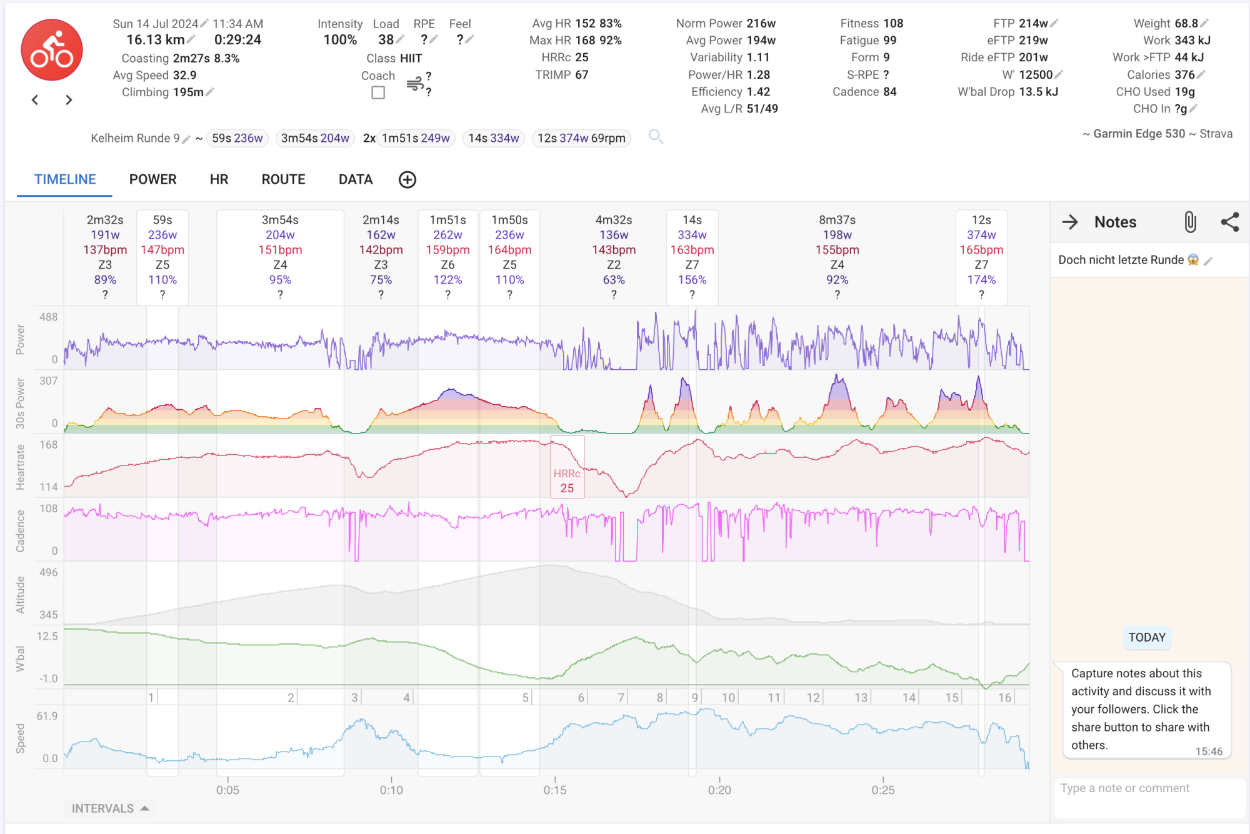Screen dimensions: 1250x834
Task: Add a new chart tab with plus icon
Action: point(407,180)
